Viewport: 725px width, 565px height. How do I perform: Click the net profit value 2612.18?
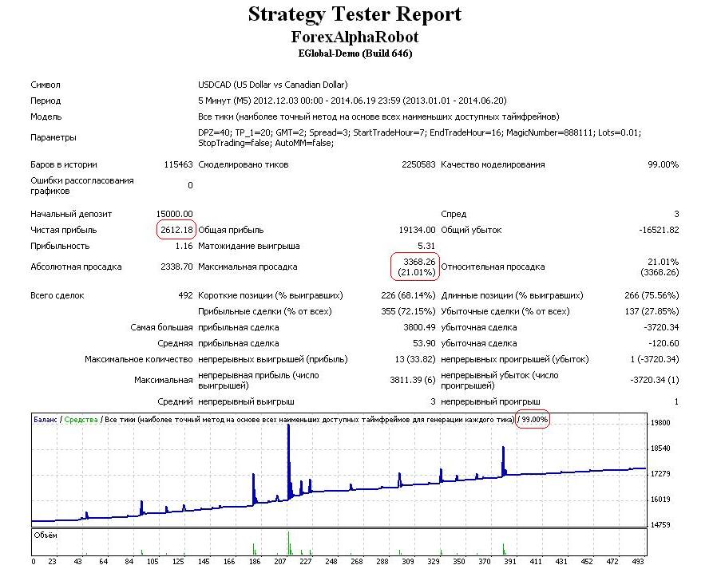(x=176, y=230)
